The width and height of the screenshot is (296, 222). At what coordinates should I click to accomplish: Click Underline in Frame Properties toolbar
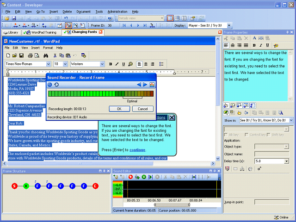tap(267, 45)
